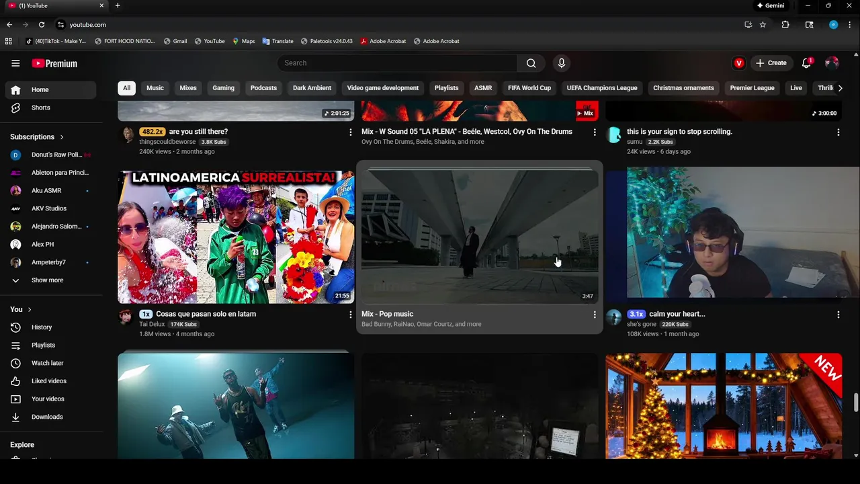Click the page vertical scrollbar thumb
Viewport: 860px width, 484px height.
[855, 403]
